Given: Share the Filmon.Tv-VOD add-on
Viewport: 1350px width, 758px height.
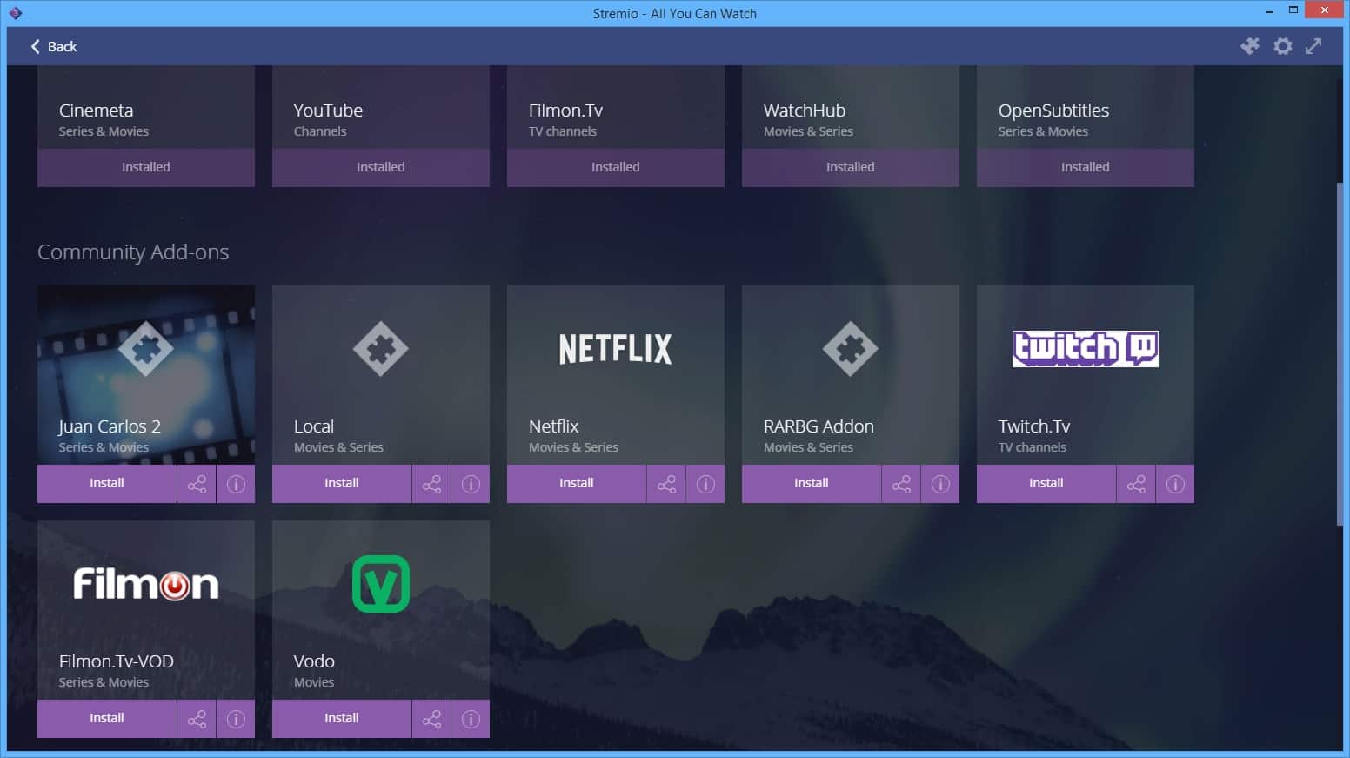Looking at the screenshot, I should click(197, 719).
